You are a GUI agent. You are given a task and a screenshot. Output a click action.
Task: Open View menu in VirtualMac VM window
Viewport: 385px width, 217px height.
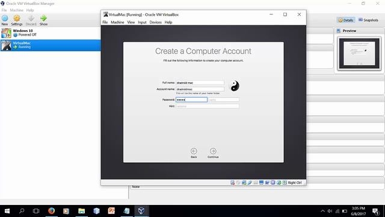click(131, 22)
